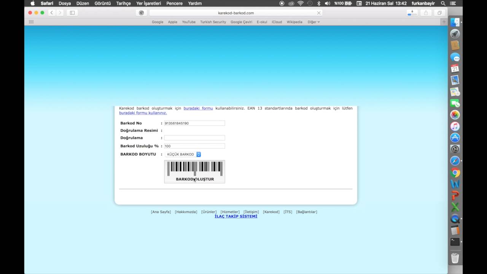Open Spotlight search magnifier icon
Image resolution: width=487 pixels, height=274 pixels.
pos(443,3)
